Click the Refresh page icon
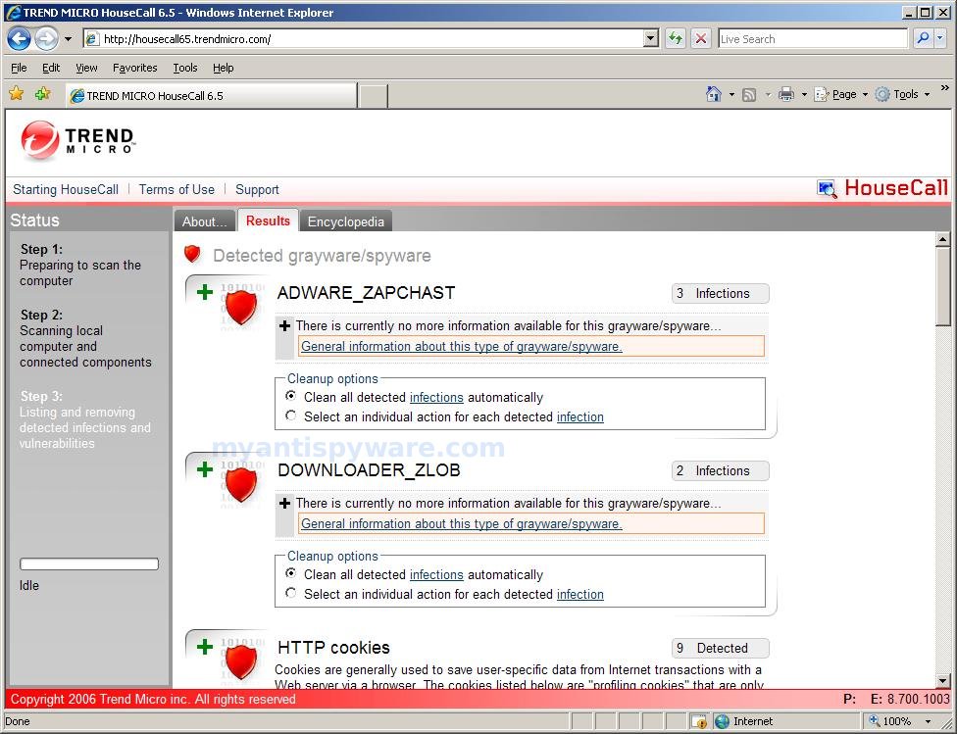 point(676,39)
